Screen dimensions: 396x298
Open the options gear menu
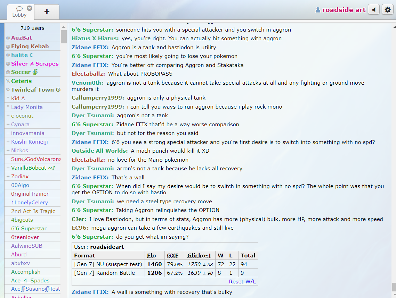(x=388, y=10)
